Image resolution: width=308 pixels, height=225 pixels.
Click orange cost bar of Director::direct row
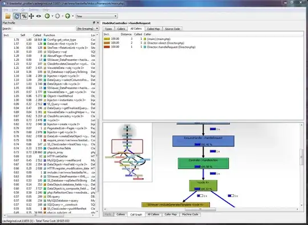(107, 43)
